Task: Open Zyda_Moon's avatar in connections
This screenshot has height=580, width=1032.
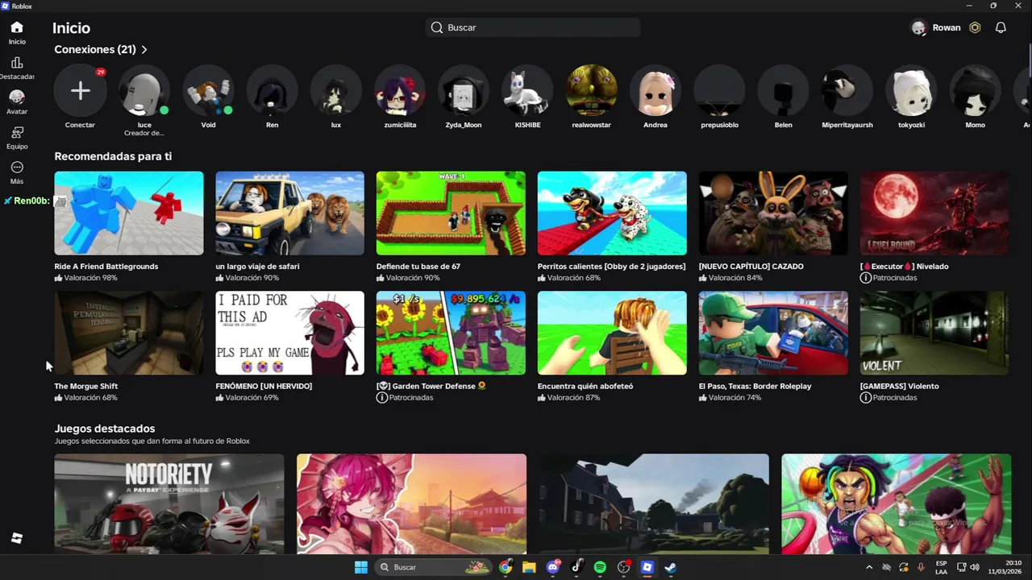Action: [x=464, y=90]
